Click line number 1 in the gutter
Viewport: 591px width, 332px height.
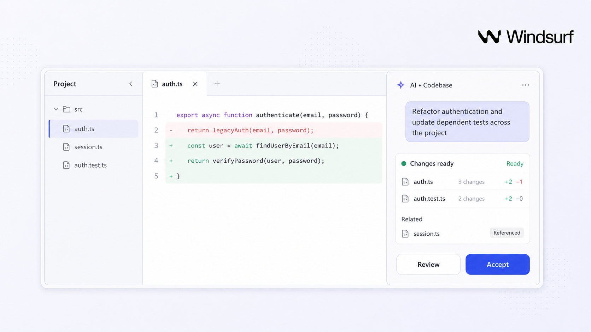[x=156, y=115]
